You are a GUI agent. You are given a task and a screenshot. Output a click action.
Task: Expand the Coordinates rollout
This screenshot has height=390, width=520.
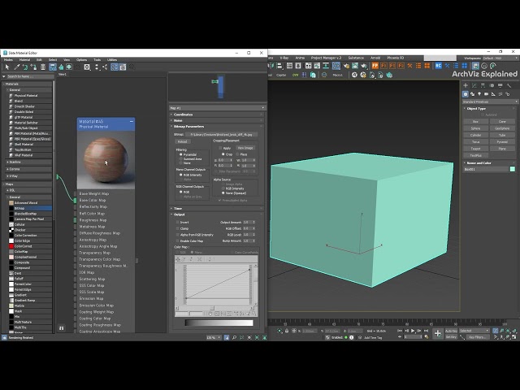coord(217,115)
